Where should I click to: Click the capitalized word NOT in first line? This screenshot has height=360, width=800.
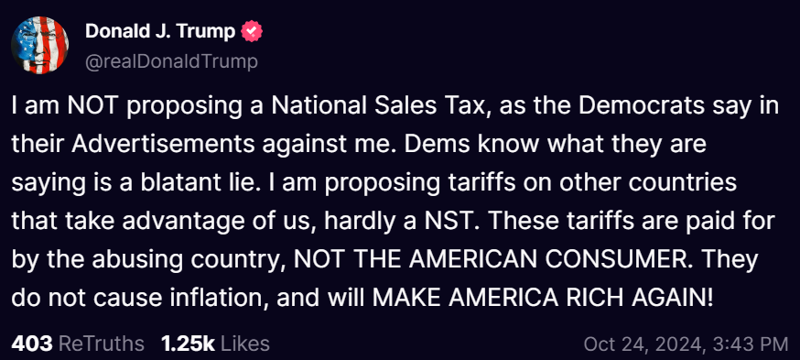pos(92,105)
